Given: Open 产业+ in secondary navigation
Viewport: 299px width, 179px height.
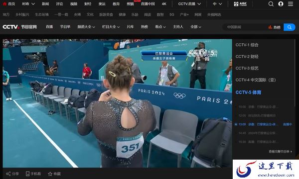Looking at the screenshot, I should click(x=184, y=14).
